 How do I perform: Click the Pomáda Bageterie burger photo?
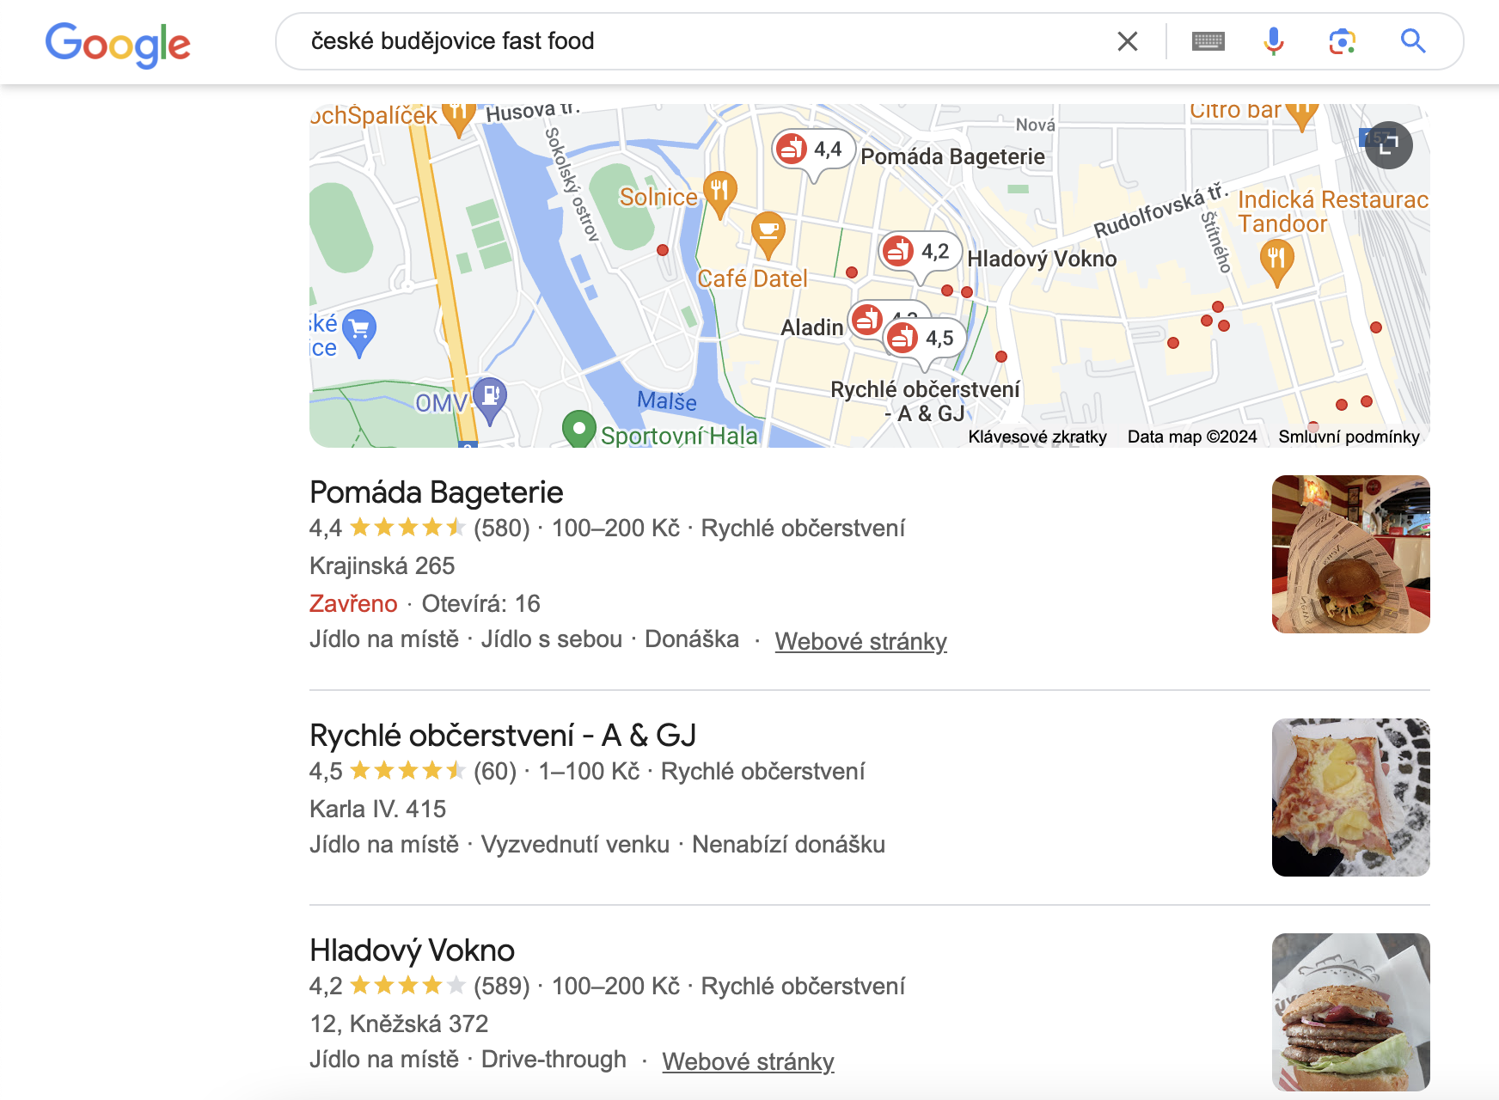[x=1350, y=554]
